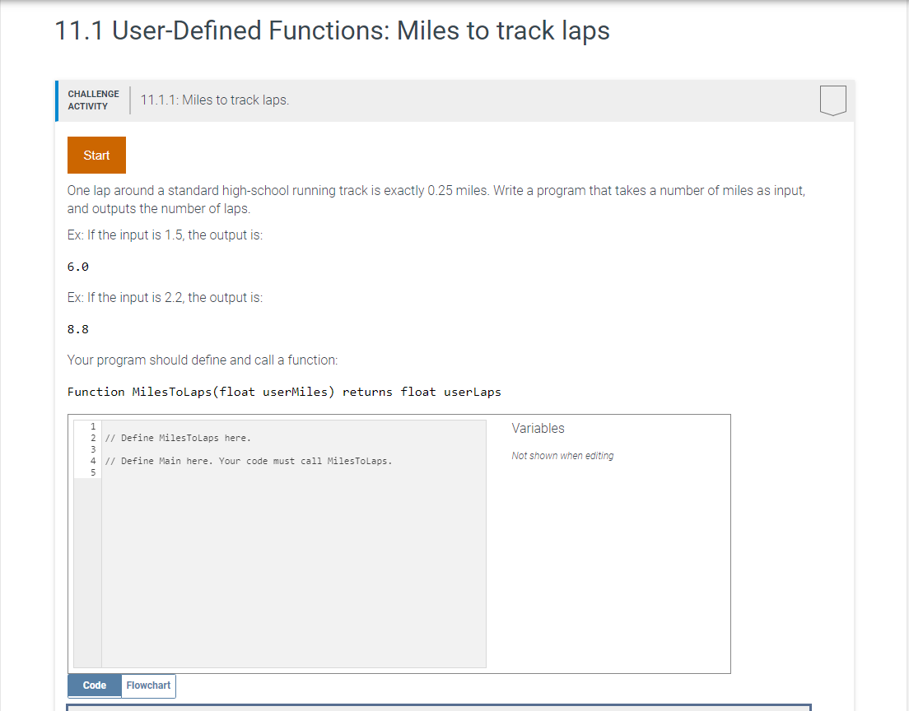
Task: Select the Variables panel heading
Action: pos(538,428)
